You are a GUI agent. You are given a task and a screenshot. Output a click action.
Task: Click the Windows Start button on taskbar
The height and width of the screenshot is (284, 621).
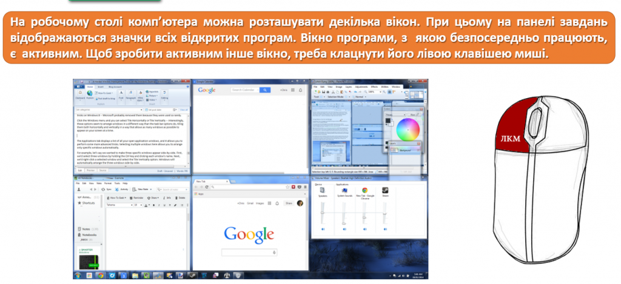tap(77, 276)
